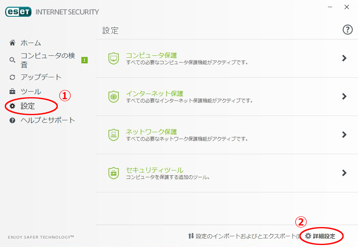Click the gear icon beside 設定 in sidebar
The width and height of the screenshot is (358, 247).
coord(12,106)
